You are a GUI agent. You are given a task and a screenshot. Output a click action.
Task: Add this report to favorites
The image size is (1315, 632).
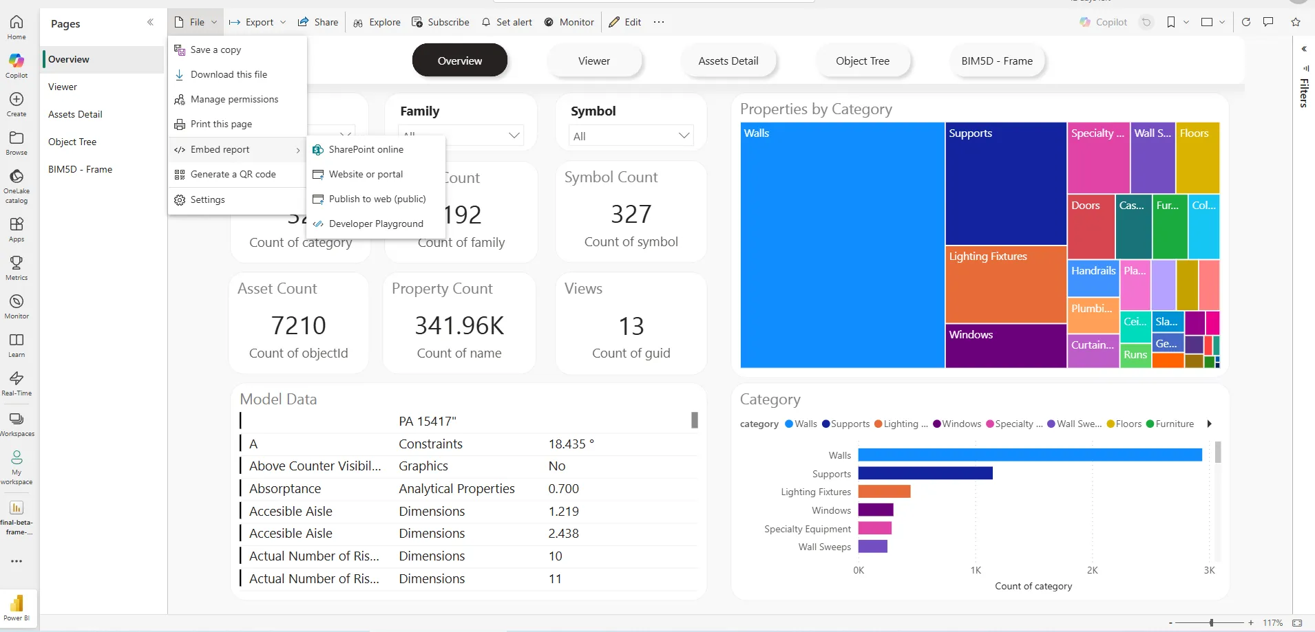click(x=1297, y=22)
